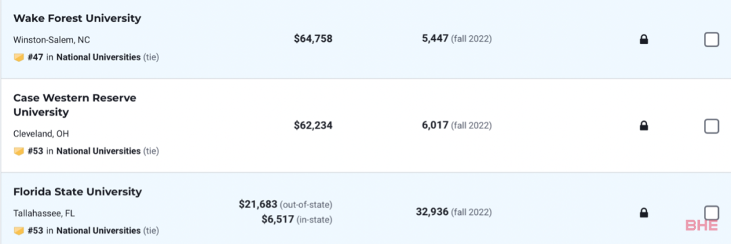Screen dimensions: 731x244
Task: Click the $64,758 tuition figure
Action: pos(313,39)
